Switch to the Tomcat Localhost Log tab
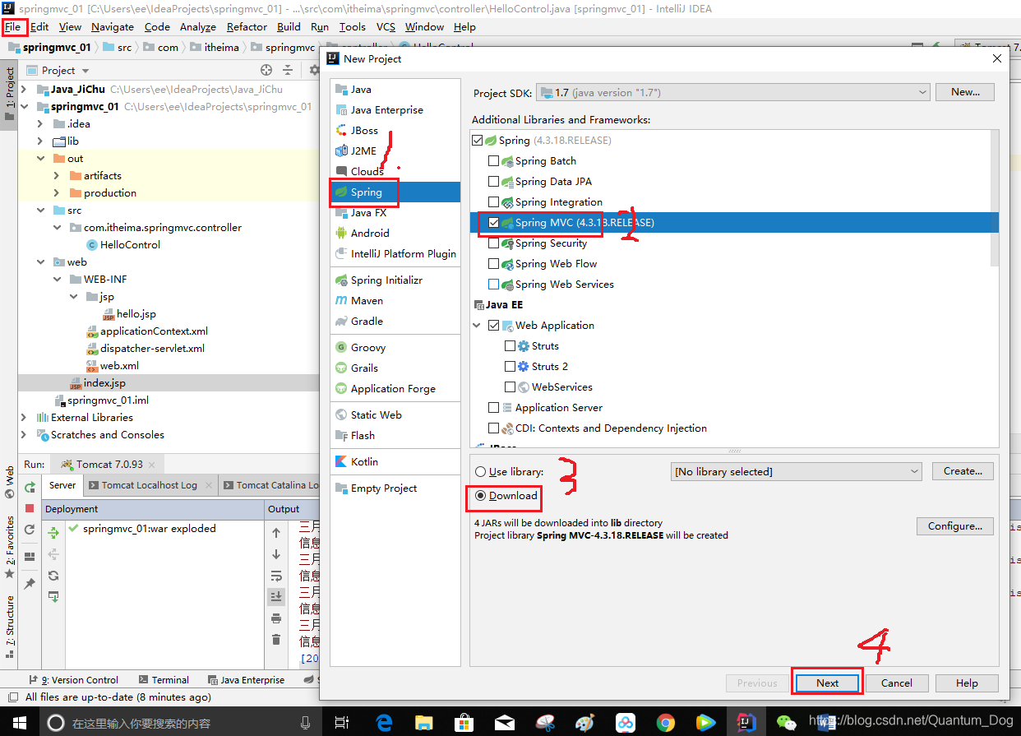The height and width of the screenshot is (736, 1021). point(149,485)
